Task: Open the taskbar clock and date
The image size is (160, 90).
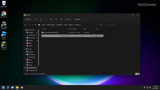Action: [x=155, y=87]
